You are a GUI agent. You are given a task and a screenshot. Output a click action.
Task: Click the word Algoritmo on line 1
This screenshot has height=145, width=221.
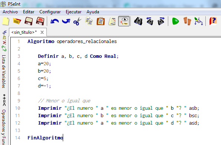click(41, 42)
